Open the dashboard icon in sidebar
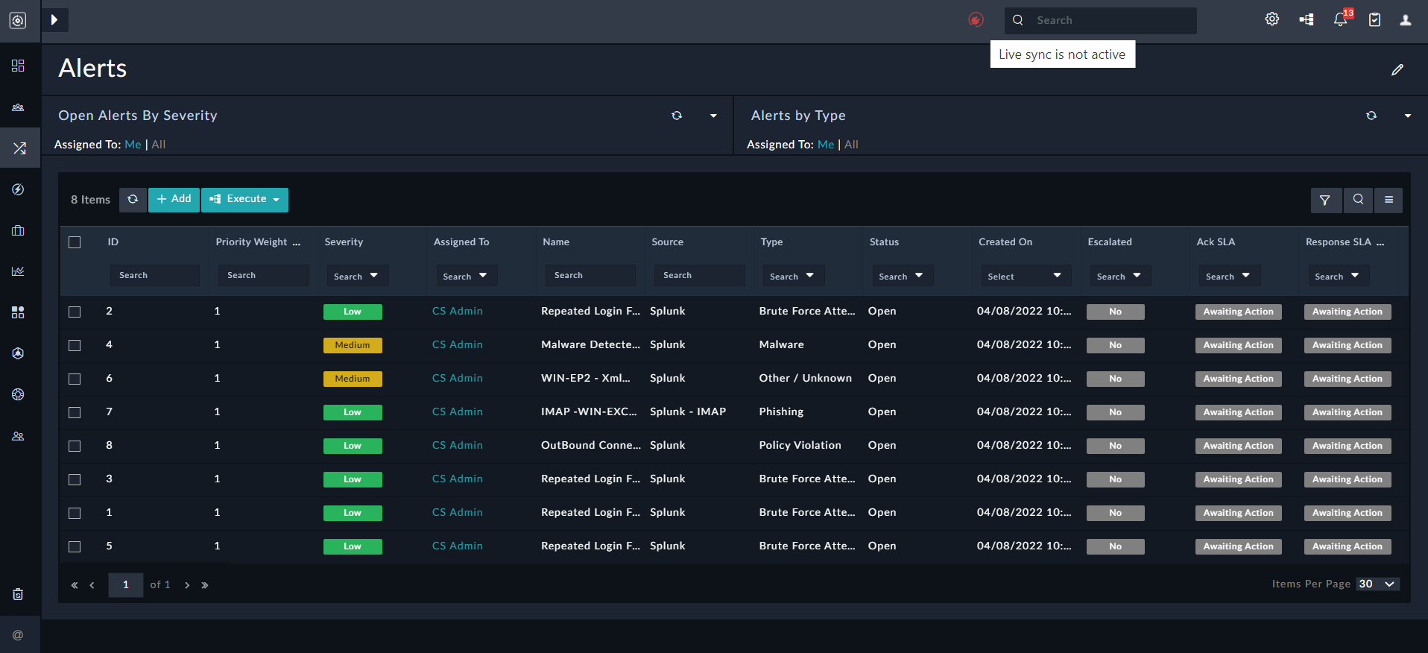1428x653 pixels. point(19,66)
